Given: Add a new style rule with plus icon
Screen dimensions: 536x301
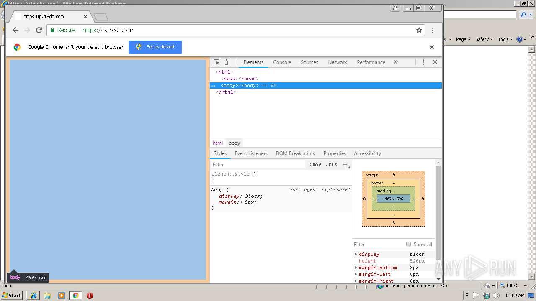Looking at the screenshot, I should [345, 165].
